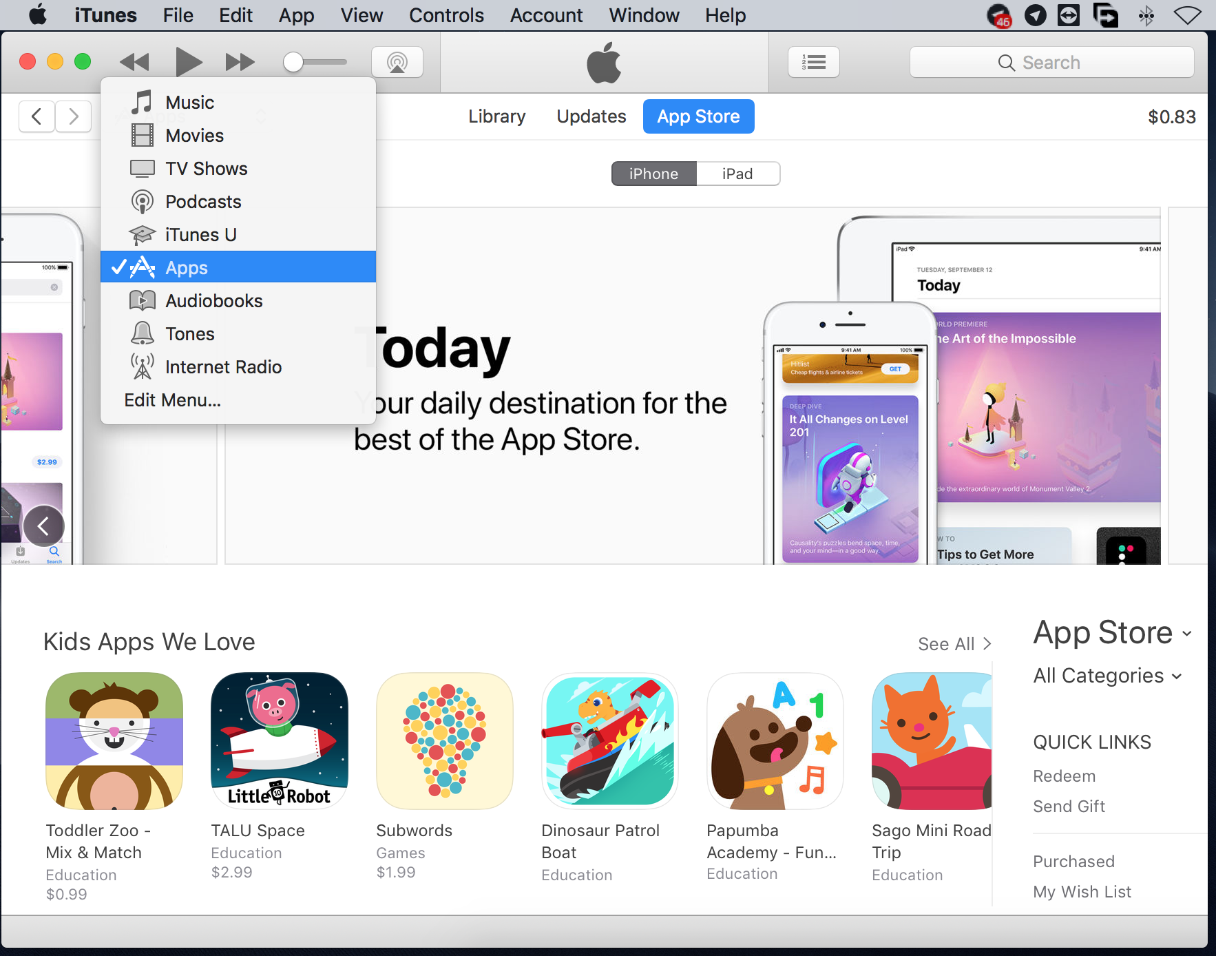Open the Subwords balloon app icon

445,741
